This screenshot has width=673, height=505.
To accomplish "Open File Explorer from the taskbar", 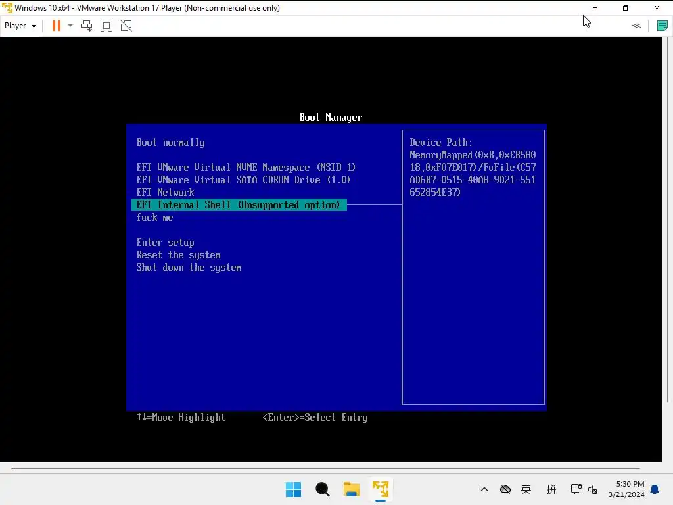I will [352, 489].
